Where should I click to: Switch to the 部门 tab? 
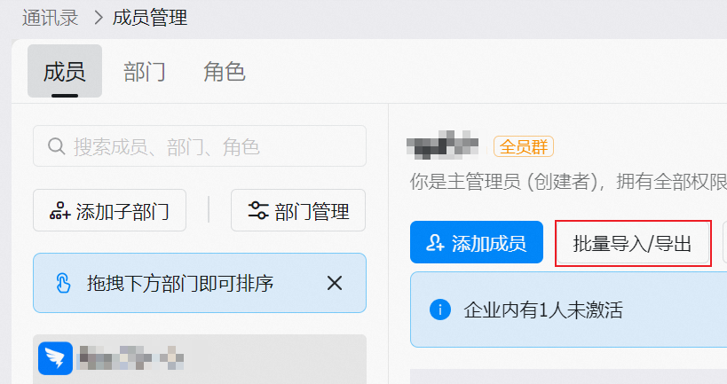(145, 72)
